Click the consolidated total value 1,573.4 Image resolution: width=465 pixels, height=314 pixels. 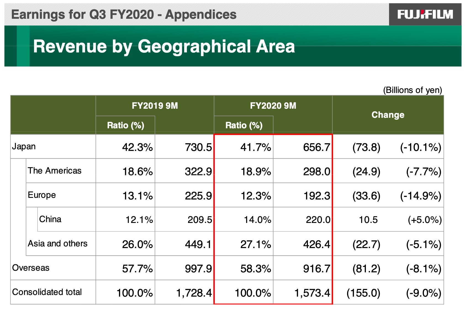(x=312, y=293)
